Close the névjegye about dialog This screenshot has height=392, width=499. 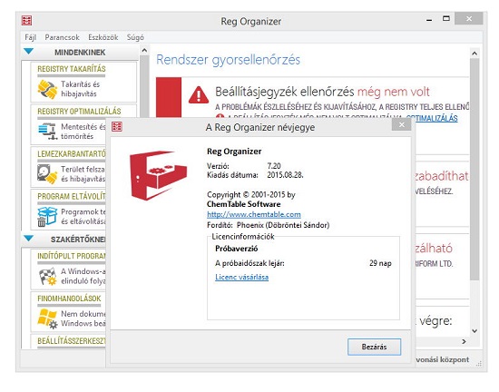(402, 124)
